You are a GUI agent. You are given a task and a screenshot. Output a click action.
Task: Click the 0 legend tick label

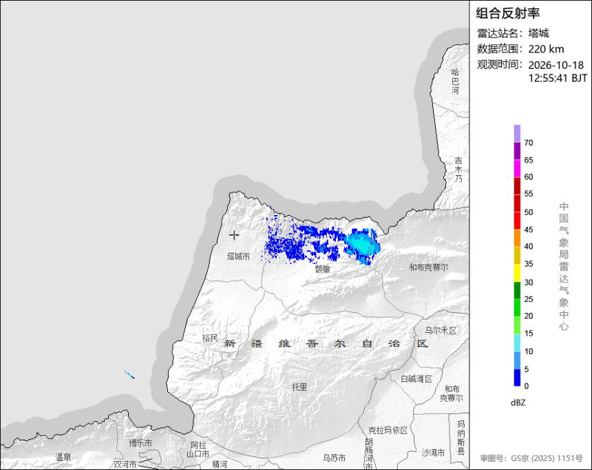[x=527, y=386]
